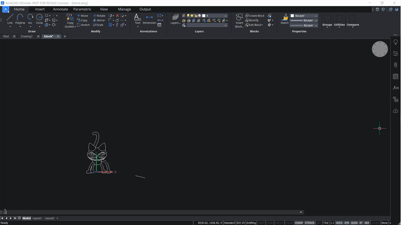Click the white layer color swatch
The image size is (401, 225).
204,15
